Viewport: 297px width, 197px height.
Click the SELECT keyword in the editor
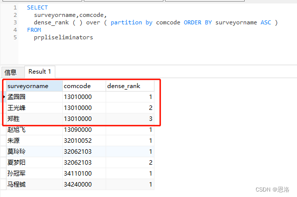[37, 7]
